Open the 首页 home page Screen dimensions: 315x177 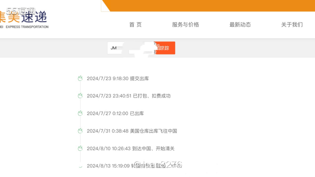[135, 25]
